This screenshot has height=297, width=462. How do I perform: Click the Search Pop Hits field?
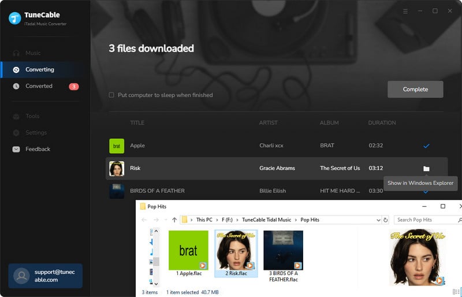tap(427, 220)
